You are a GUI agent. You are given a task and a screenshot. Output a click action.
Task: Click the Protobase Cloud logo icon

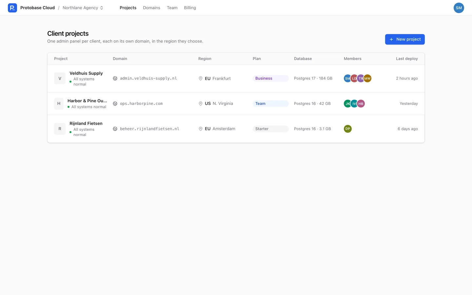click(x=12, y=8)
